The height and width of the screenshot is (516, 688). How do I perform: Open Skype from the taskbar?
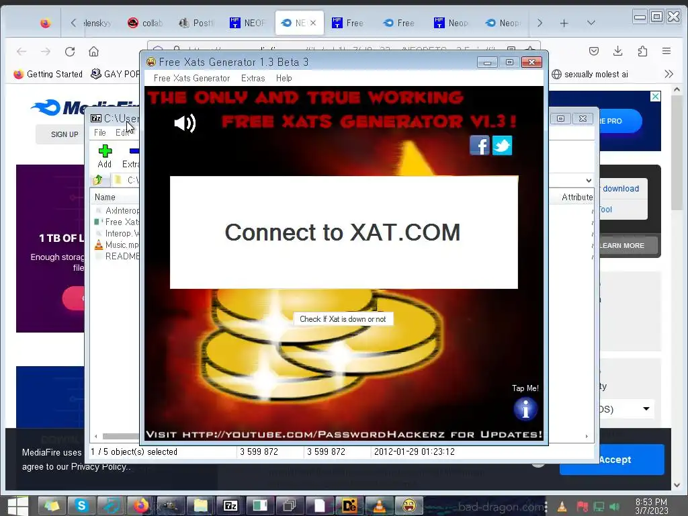[x=81, y=505]
